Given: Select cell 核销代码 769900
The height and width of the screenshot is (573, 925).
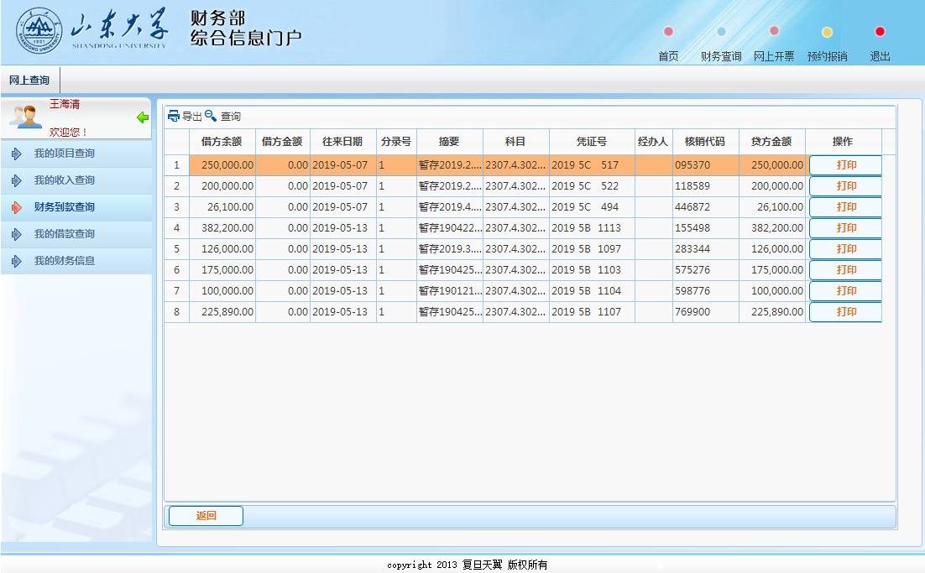Looking at the screenshot, I should 705,312.
